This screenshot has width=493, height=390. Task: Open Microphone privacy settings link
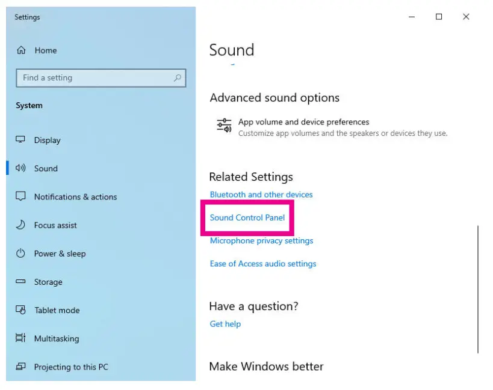coord(261,241)
